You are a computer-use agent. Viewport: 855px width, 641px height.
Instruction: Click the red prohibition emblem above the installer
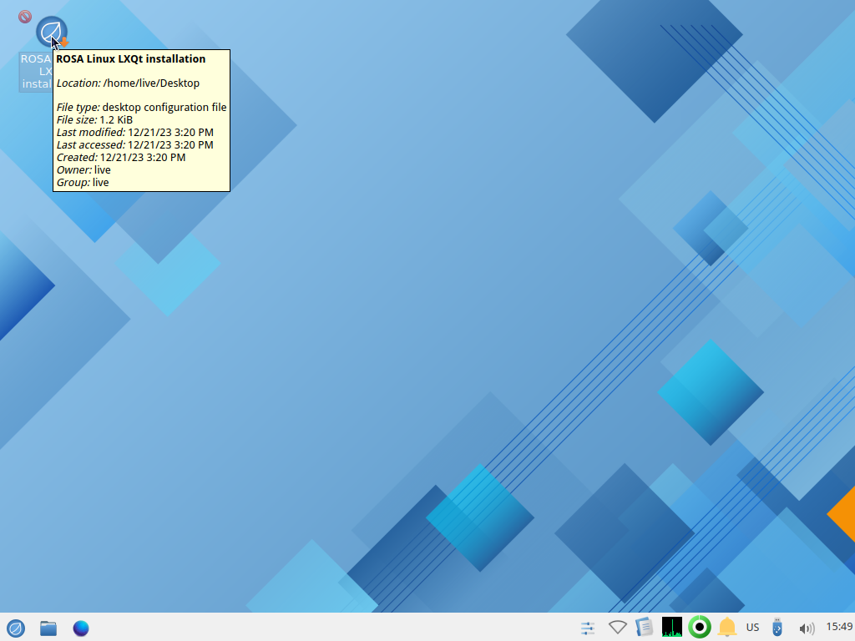25,16
